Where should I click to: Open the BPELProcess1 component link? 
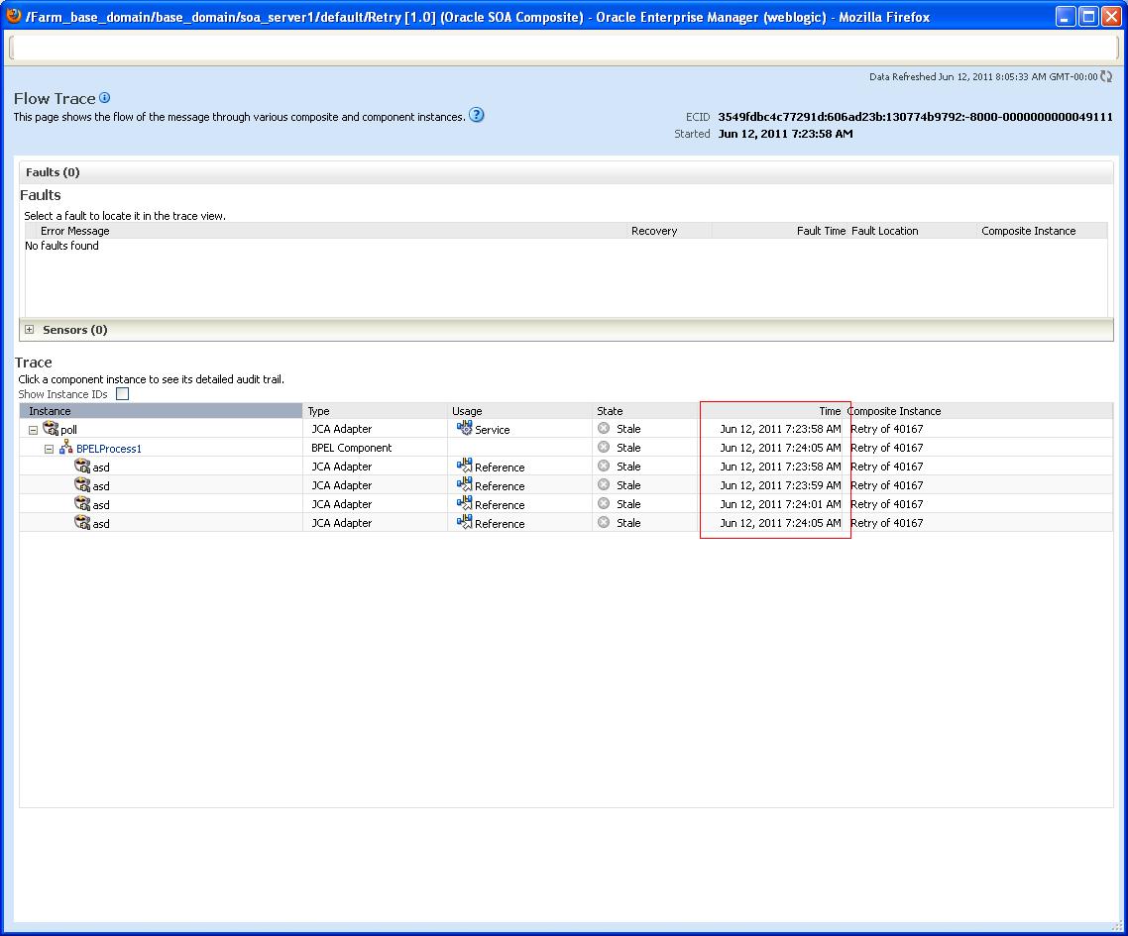pyautogui.click(x=109, y=448)
